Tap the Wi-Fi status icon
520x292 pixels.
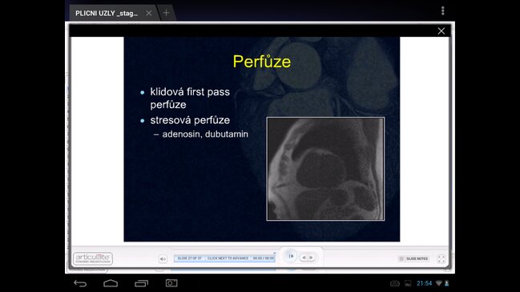439,283
